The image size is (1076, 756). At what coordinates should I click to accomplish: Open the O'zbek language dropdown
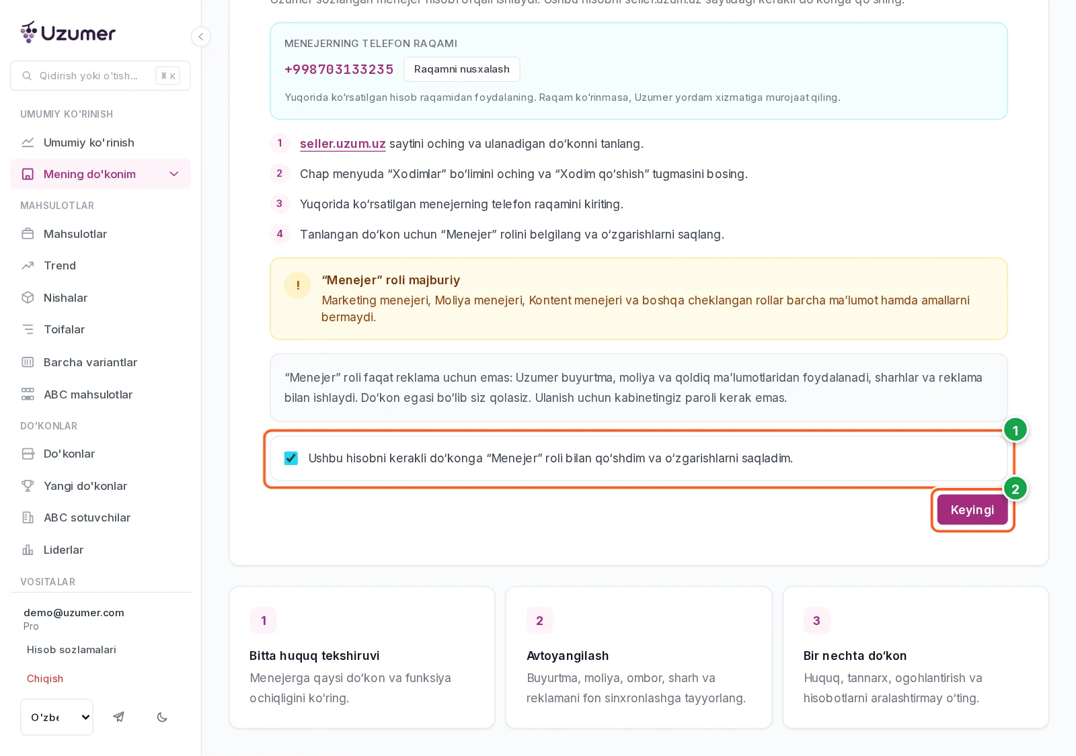56,717
